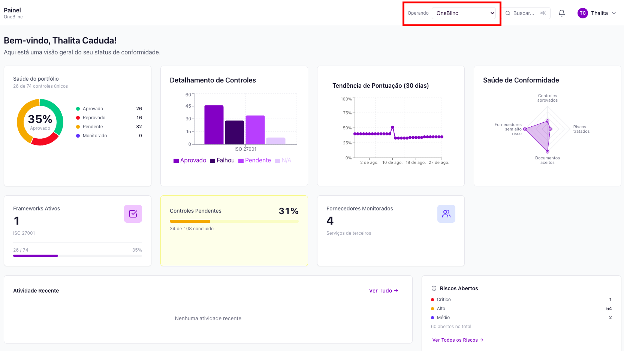Click the Buscar search field
The height and width of the screenshot is (351, 624).
coord(526,13)
